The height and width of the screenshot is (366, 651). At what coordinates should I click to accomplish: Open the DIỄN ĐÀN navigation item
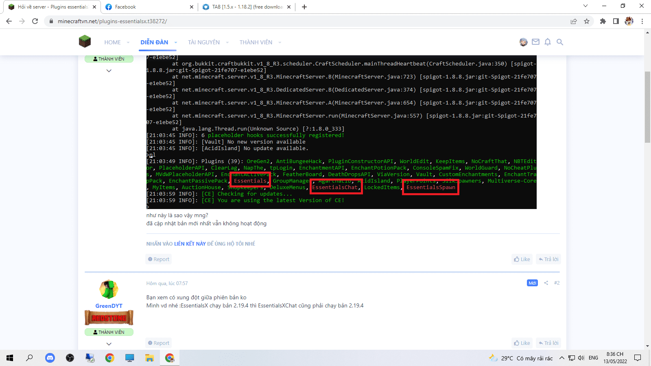[154, 42]
